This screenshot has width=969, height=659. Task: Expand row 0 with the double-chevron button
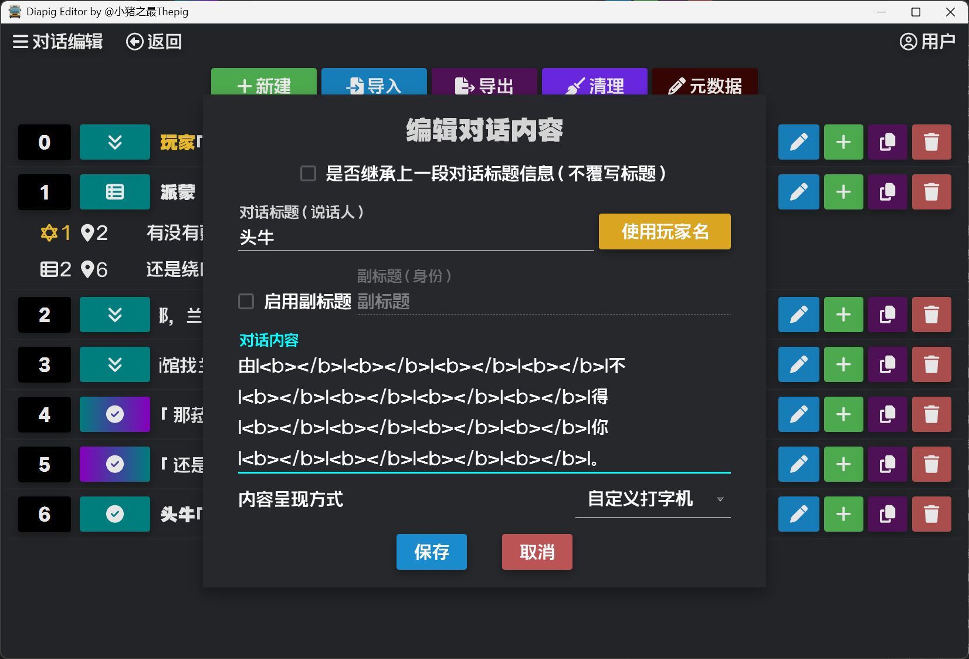pyautogui.click(x=115, y=142)
